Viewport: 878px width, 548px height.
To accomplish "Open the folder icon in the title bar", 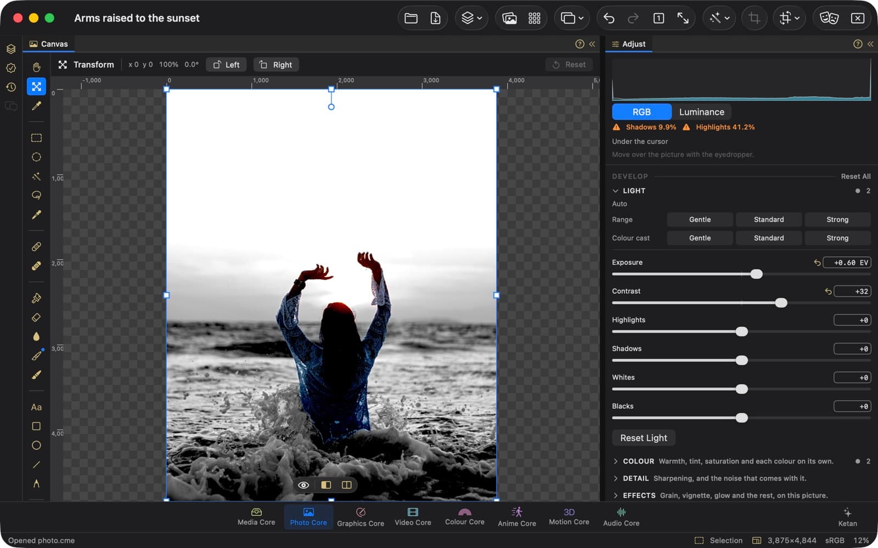I will (411, 18).
